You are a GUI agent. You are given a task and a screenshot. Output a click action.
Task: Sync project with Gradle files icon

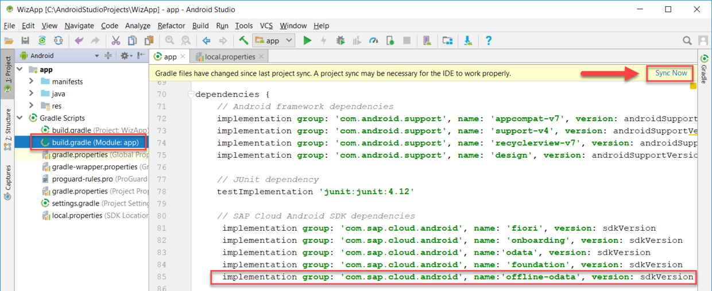[42, 41]
